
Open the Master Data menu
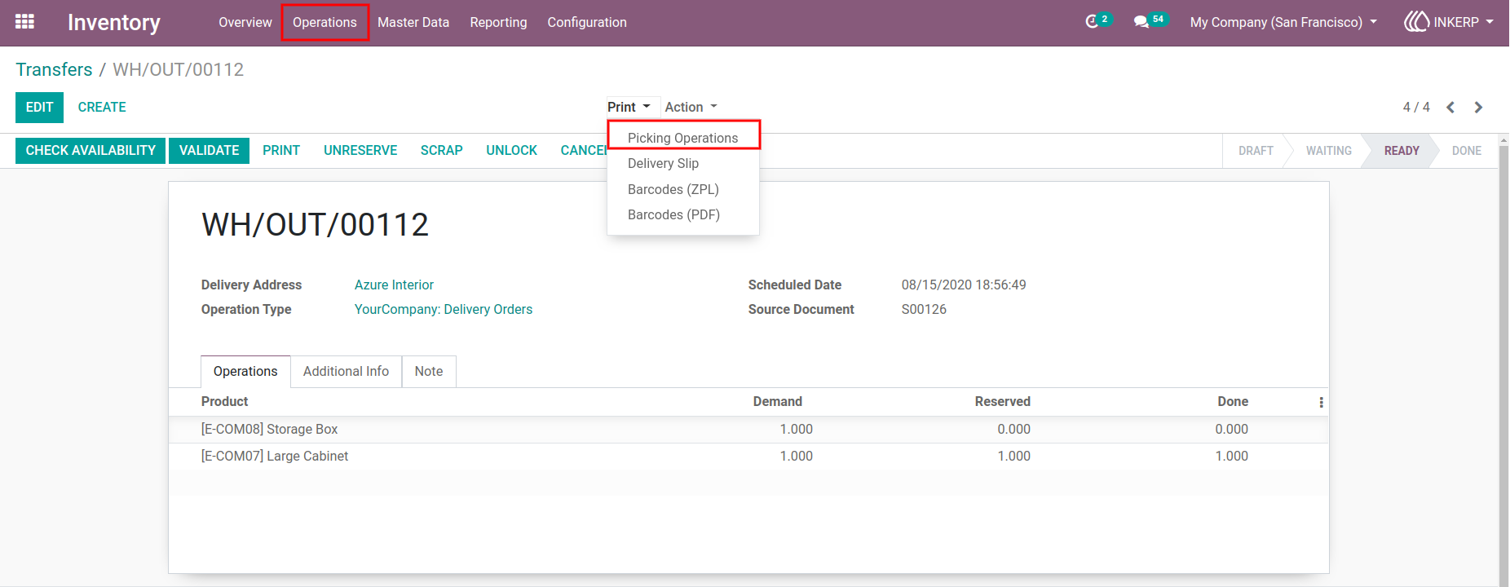(x=413, y=22)
